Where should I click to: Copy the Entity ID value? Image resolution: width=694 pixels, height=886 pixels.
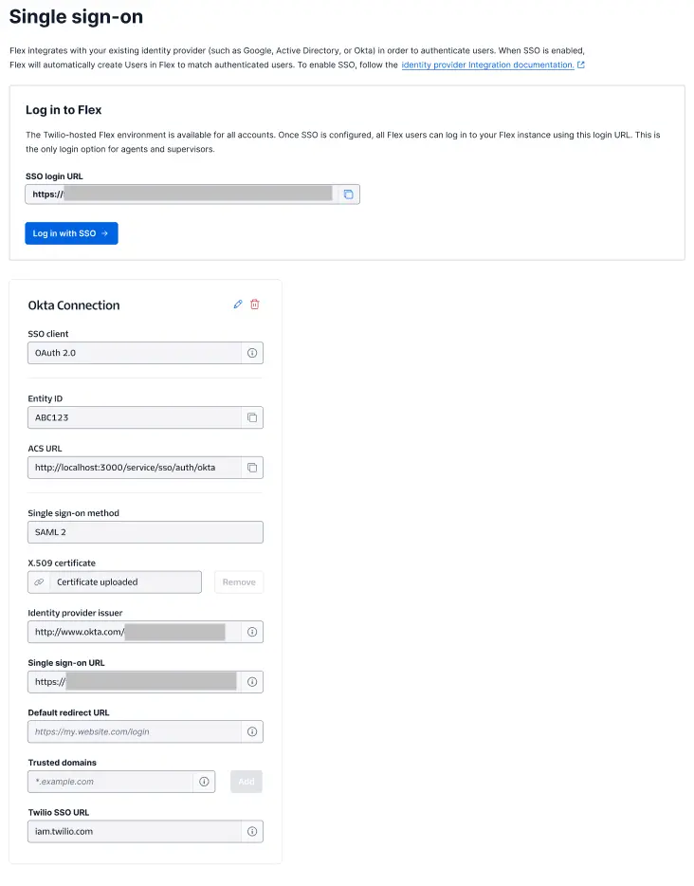[x=252, y=417]
